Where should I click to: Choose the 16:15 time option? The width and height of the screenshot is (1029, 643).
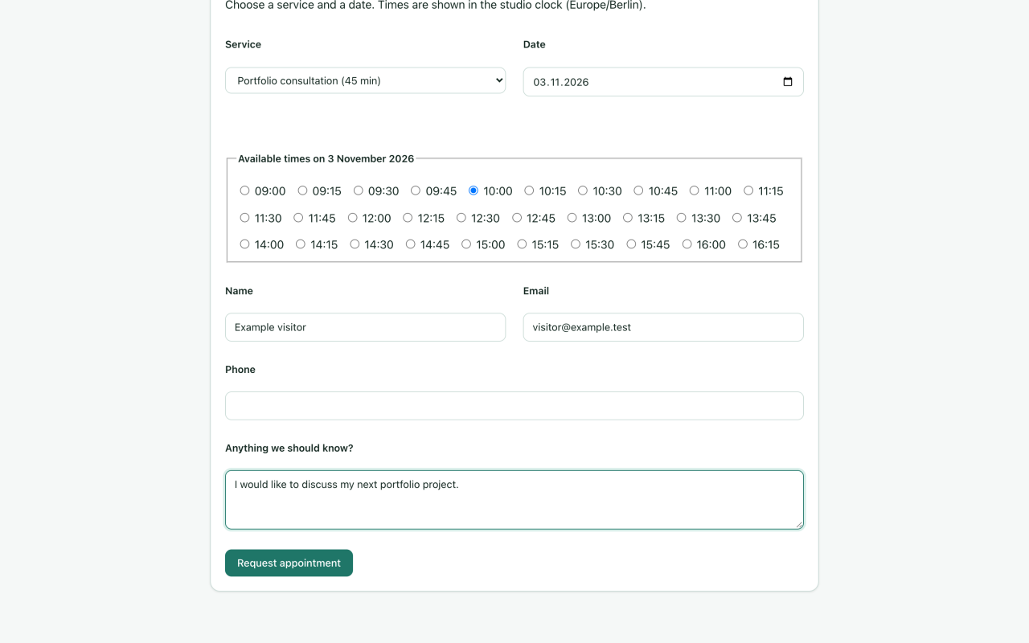(743, 244)
